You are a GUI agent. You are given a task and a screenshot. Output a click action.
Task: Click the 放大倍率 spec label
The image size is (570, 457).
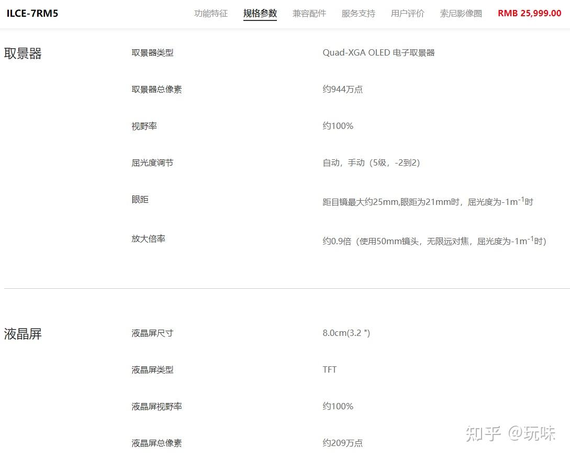pyautogui.click(x=148, y=238)
